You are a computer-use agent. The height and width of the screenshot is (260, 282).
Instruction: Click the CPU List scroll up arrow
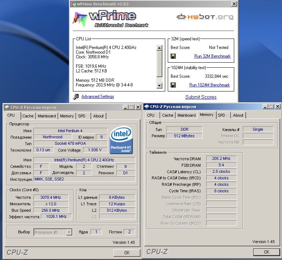(160, 48)
